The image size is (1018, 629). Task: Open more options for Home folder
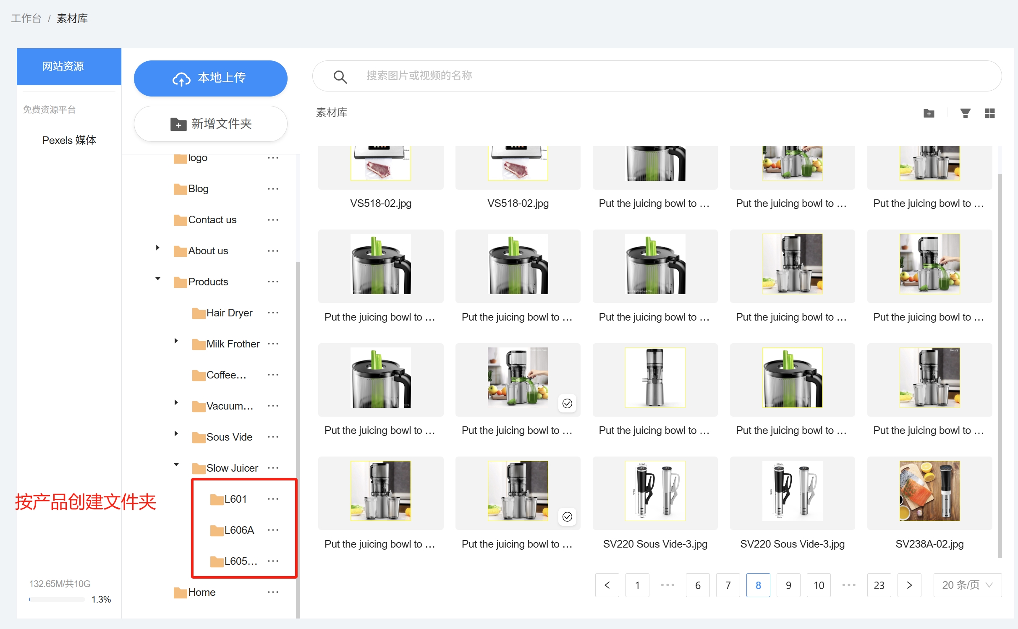pos(273,592)
